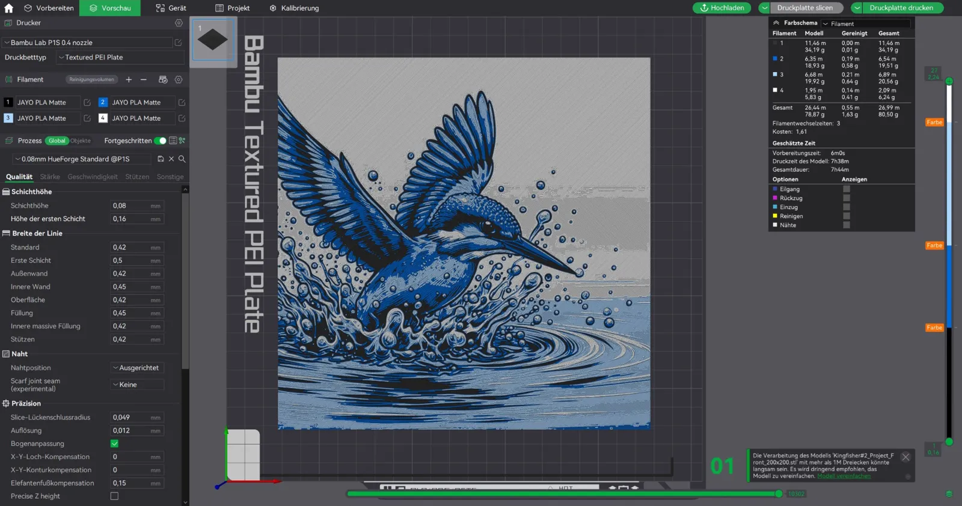962x506 pixels.
Task: Edit the Bambu Lab P1S printer preset
Action: click(x=178, y=43)
